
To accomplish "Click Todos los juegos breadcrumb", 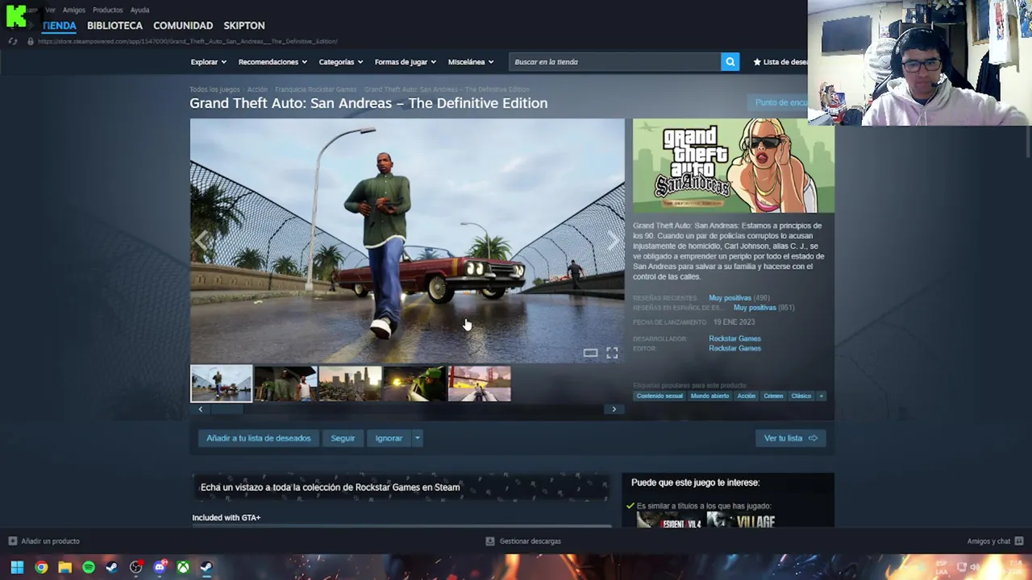I will point(214,89).
